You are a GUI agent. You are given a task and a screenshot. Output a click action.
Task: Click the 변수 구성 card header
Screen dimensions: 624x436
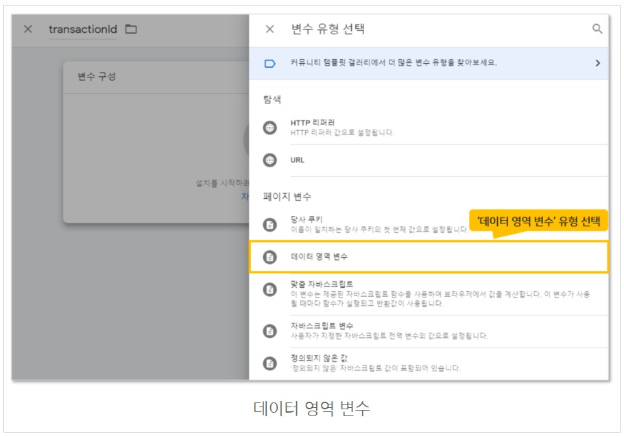[x=156, y=77]
